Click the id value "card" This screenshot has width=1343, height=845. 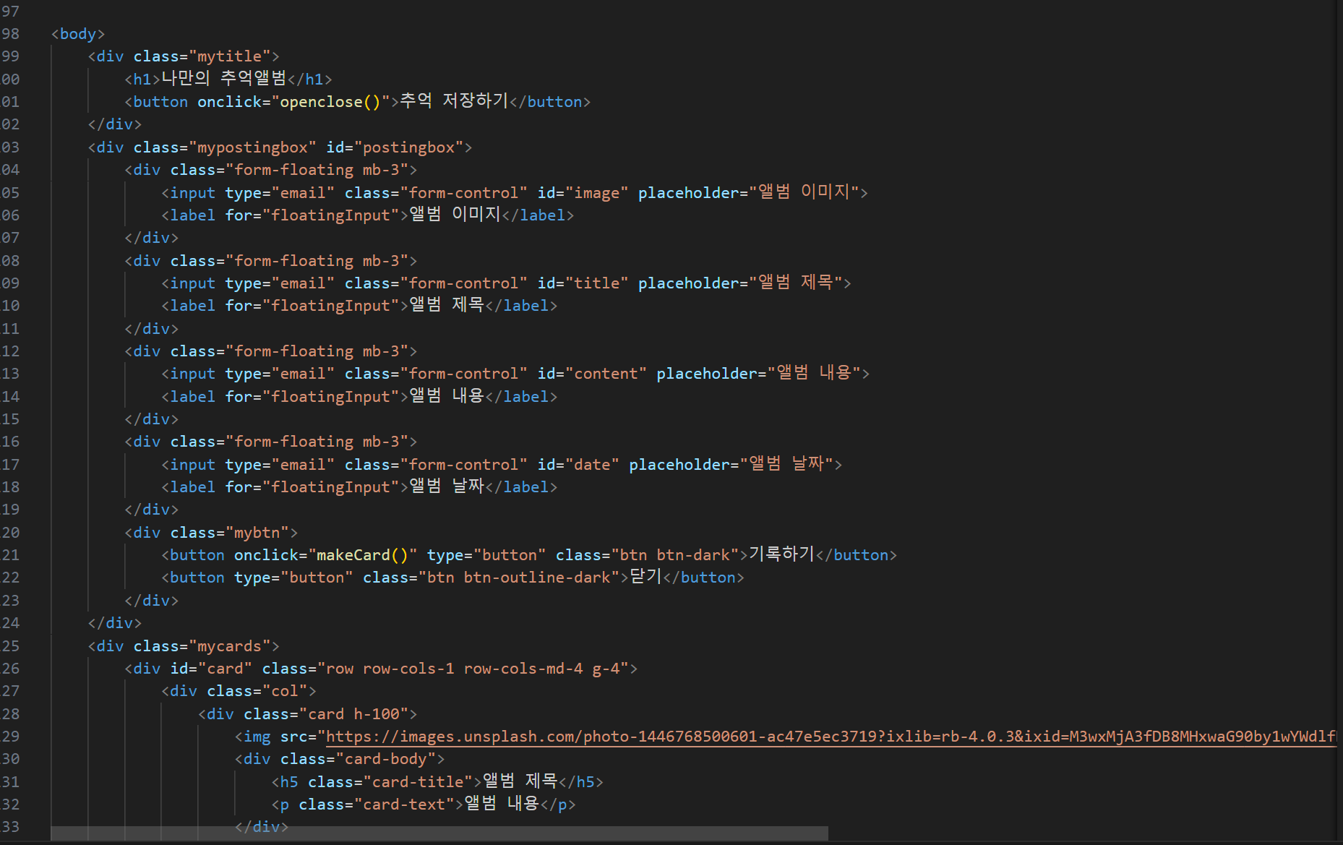click(x=225, y=669)
